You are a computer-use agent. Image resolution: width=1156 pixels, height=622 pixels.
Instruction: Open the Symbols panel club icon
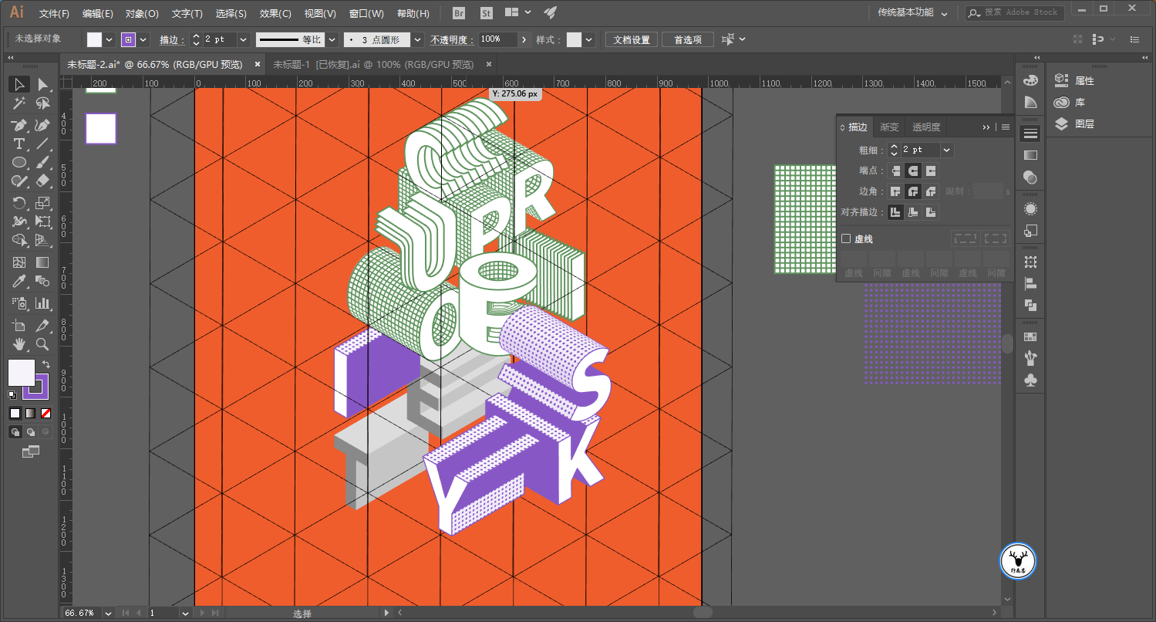pyautogui.click(x=1030, y=380)
